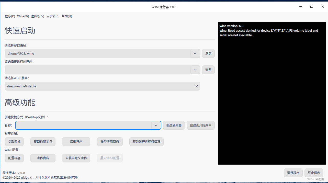328x183 pixels.
Task: Open the 微型应用商店
Action: pos(110,142)
